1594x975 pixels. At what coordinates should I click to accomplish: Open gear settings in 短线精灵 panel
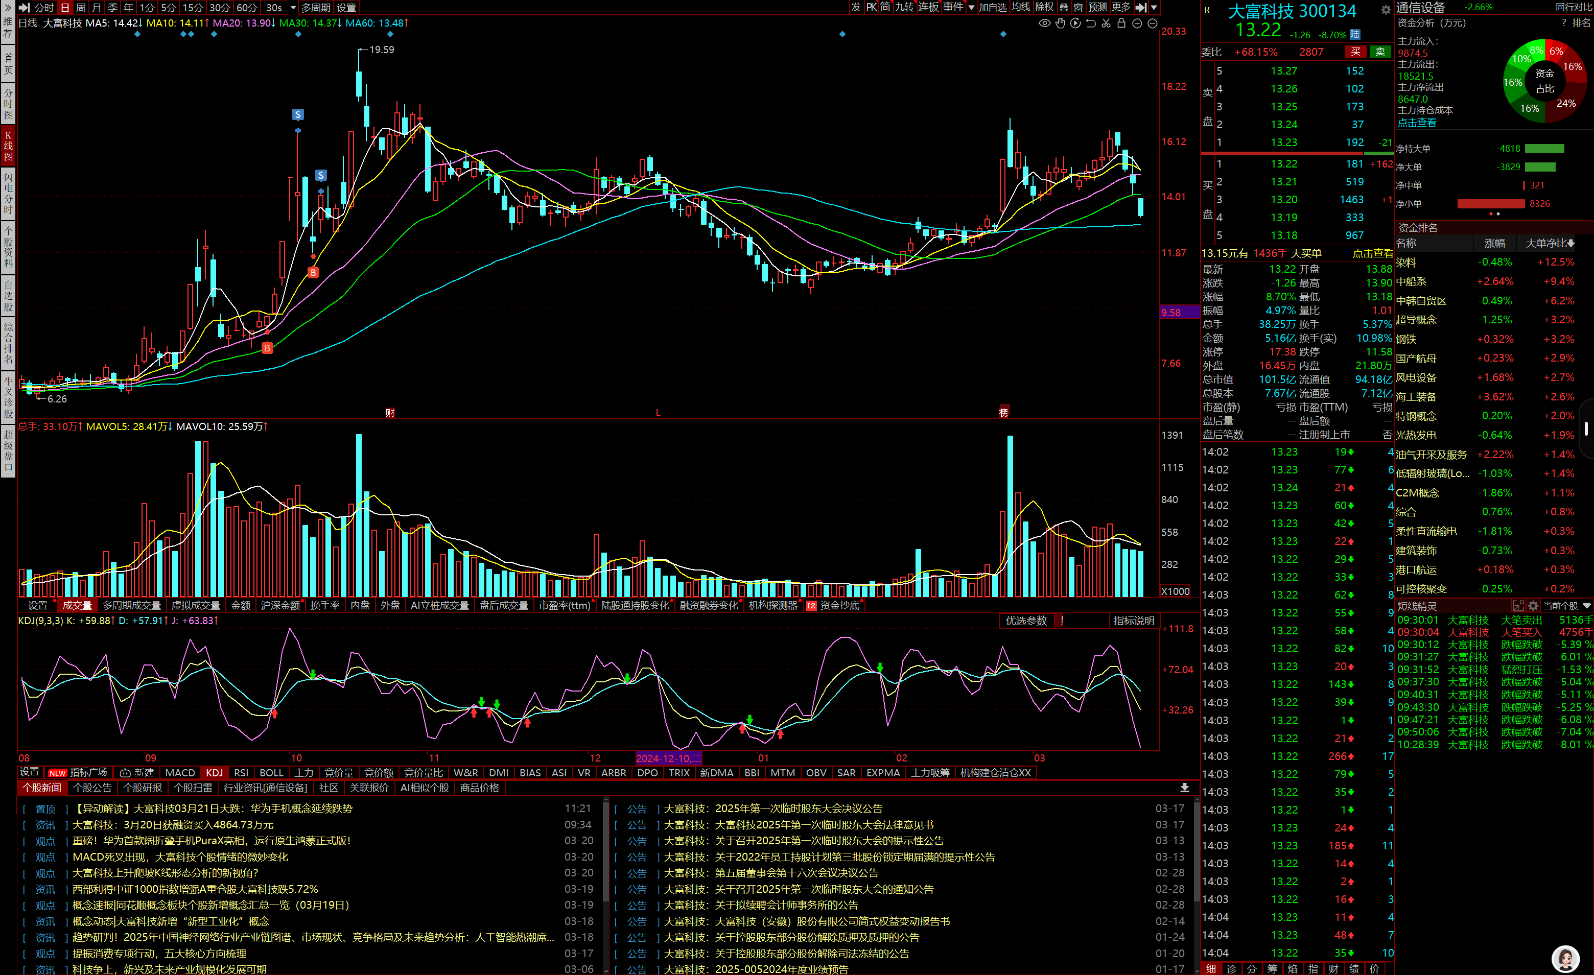click(1533, 606)
